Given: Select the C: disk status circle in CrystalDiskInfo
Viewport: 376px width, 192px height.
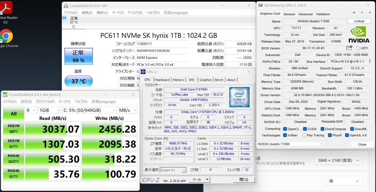Looking at the screenshot, I should pyautogui.click(x=64, y=18).
